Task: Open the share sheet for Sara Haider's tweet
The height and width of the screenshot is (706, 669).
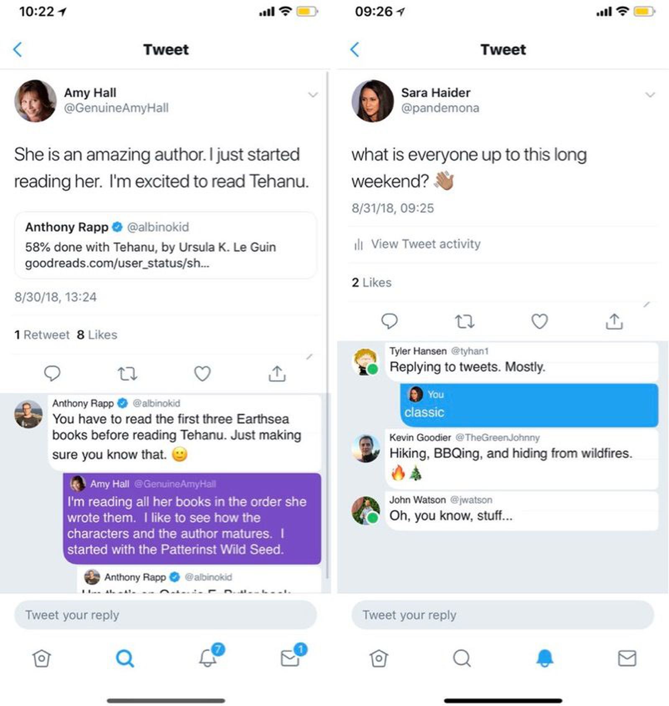Action: [x=614, y=321]
